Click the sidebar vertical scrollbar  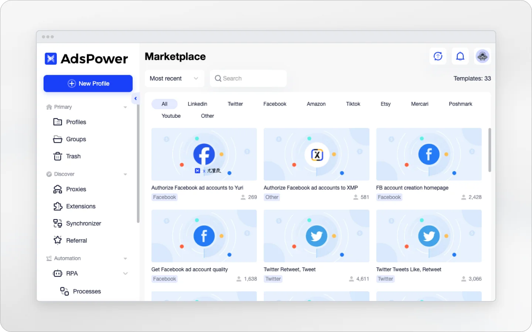tap(138, 164)
